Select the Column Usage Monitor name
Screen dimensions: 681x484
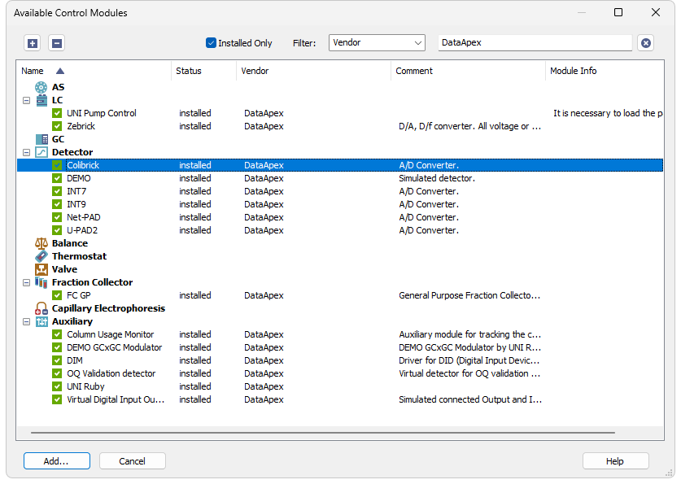point(111,334)
